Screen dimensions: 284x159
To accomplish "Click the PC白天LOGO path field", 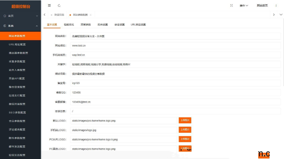I will pos(123,139).
